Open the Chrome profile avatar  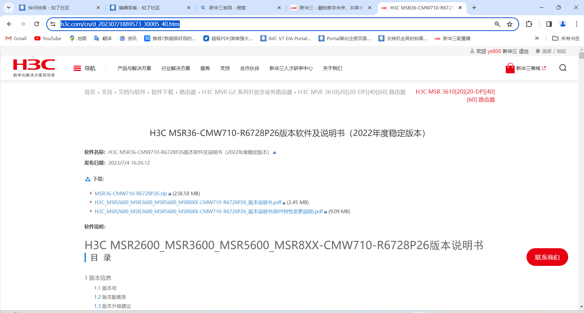click(563, 24)
